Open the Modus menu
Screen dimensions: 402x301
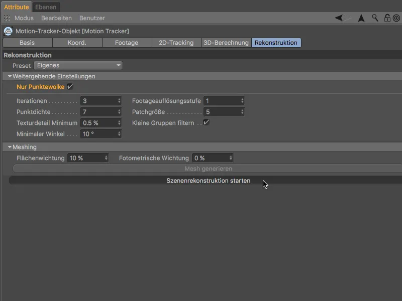[24, 18]
